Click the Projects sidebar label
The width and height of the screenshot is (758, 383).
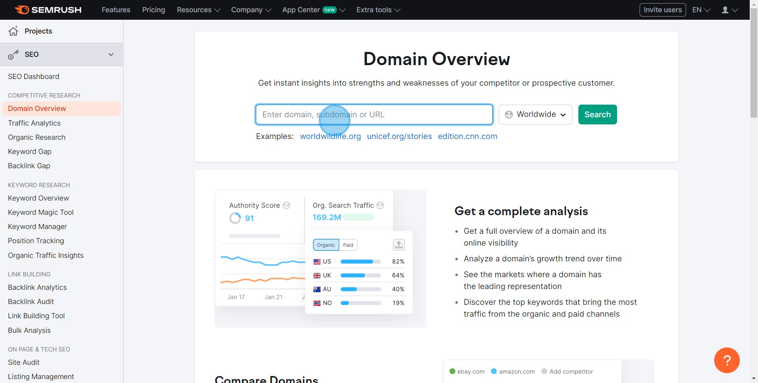pyautogui.click(x=38, y=31)
